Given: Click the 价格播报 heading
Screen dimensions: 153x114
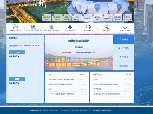Looking at the screenshot, I should 13,38.
